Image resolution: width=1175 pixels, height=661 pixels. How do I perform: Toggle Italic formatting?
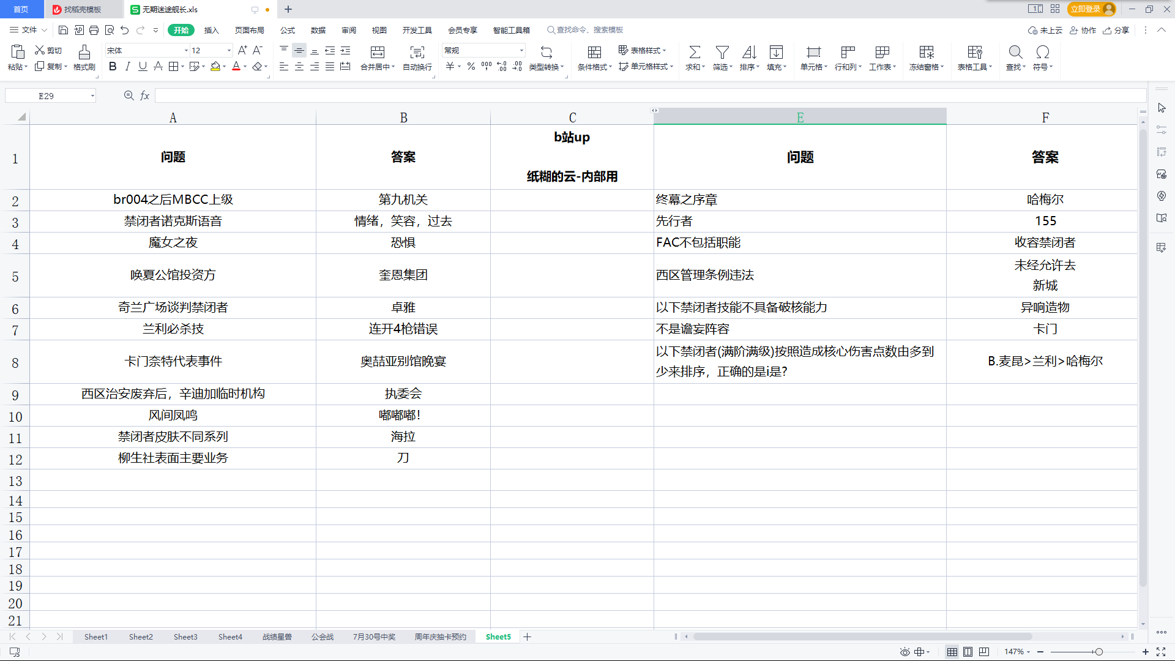click(x=128, y=66)
